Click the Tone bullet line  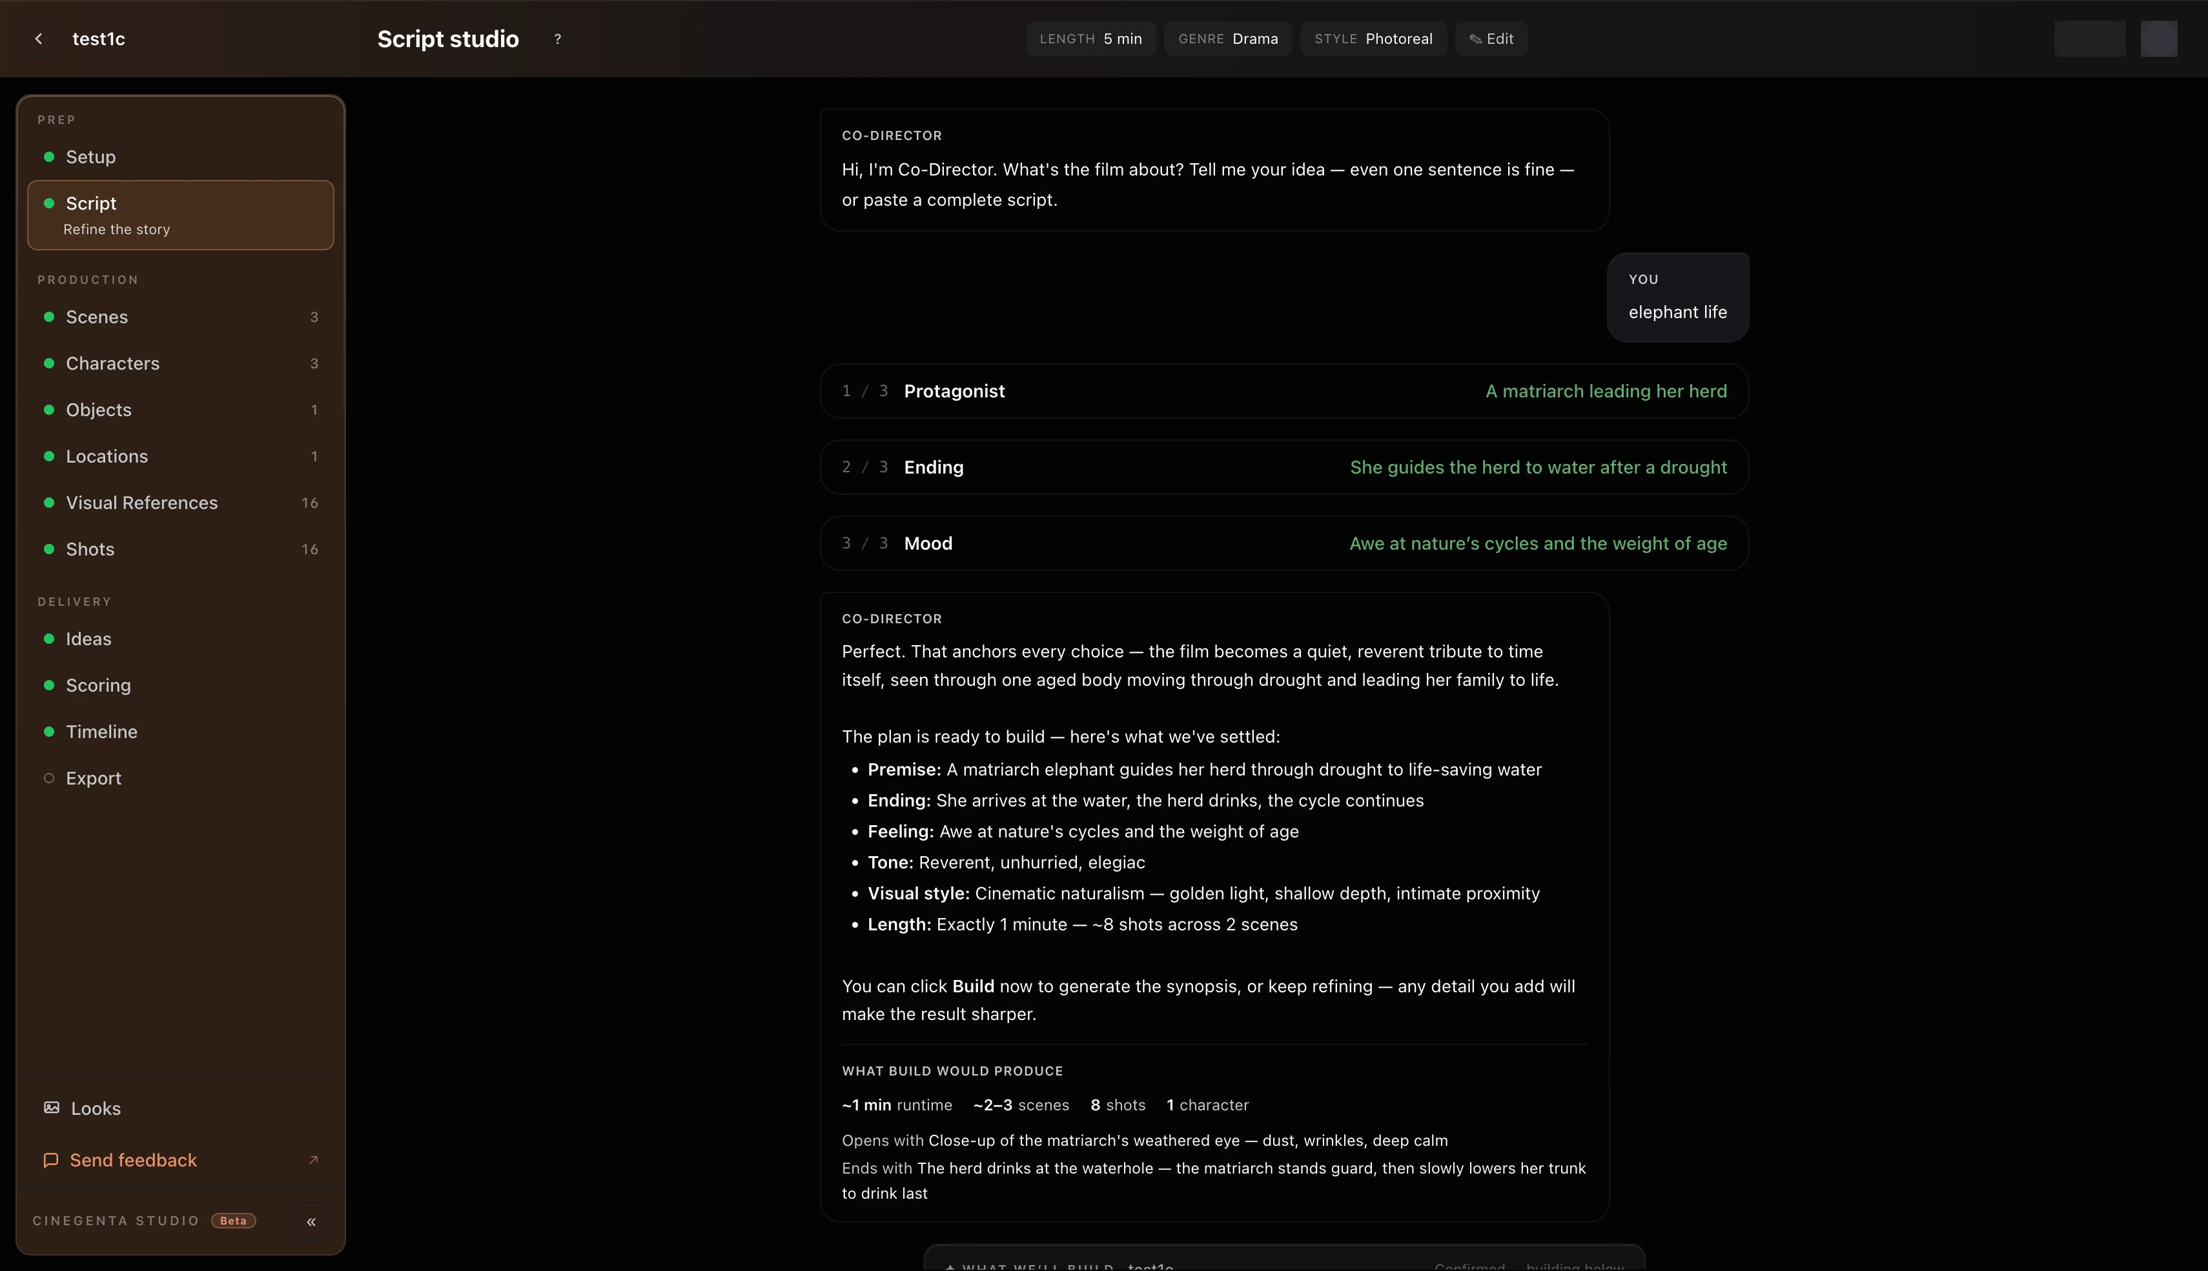coord(1006,863)
